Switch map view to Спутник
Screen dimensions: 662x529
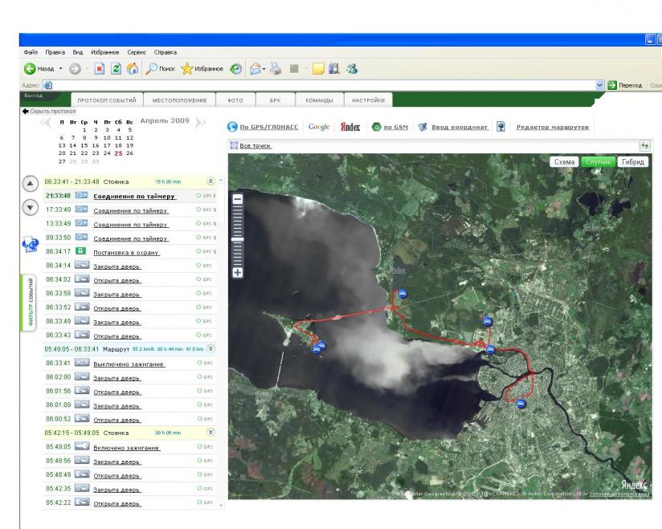[x=599, y=162]
